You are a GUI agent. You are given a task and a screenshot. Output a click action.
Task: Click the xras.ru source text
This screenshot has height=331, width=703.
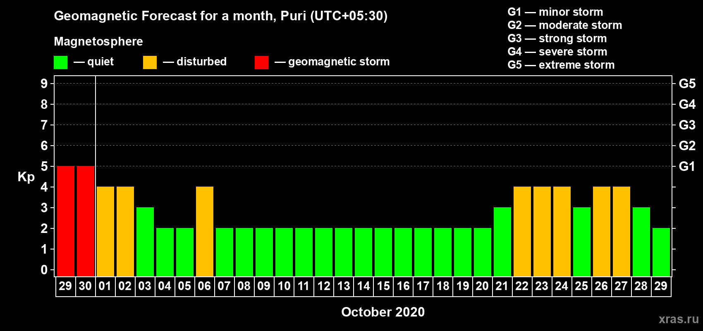[679, 319]
